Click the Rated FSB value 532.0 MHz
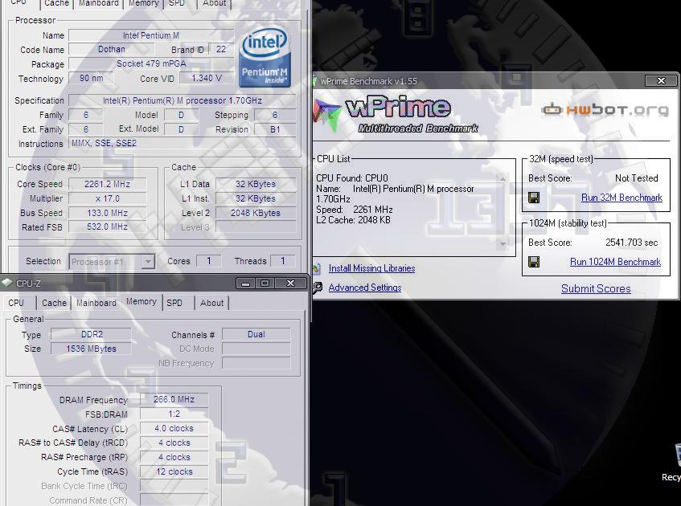This screenshot has height=506, width=681. point(107,226)
